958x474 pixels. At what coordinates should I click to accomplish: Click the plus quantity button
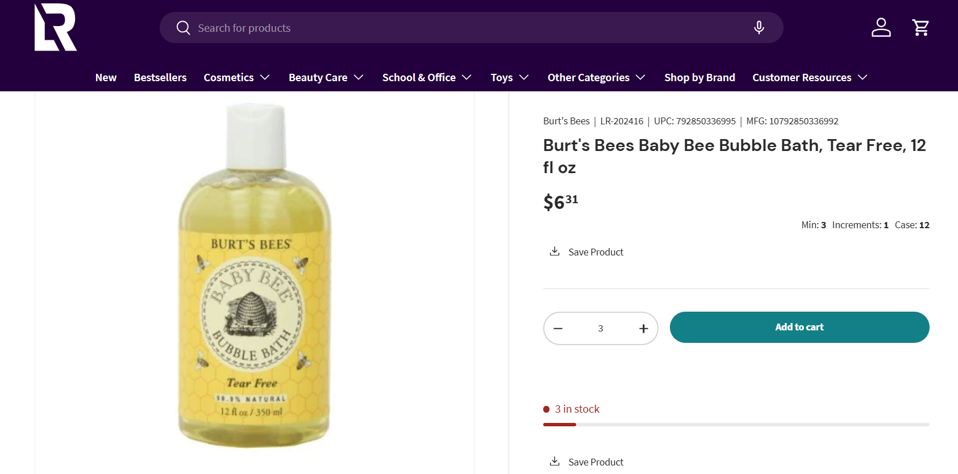[643, 328]
